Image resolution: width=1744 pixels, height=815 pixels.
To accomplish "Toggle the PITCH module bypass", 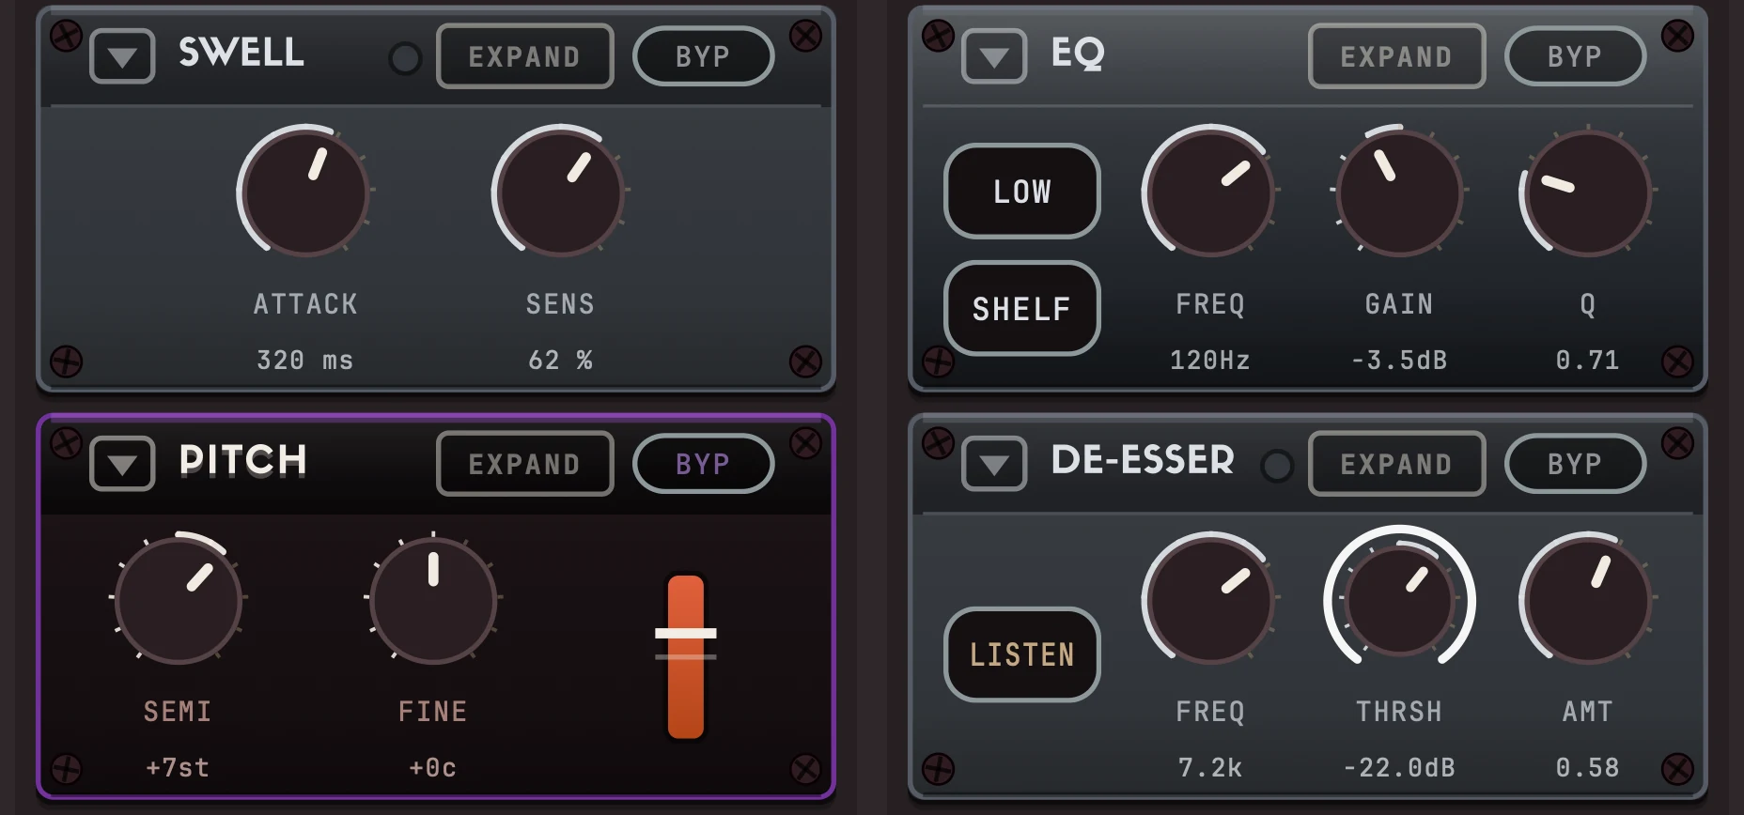I will 704,464.
